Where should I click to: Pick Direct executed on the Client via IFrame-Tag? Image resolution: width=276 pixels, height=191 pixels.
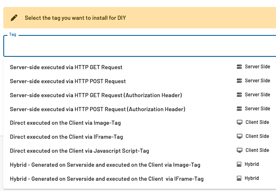(x=140, y=137)
